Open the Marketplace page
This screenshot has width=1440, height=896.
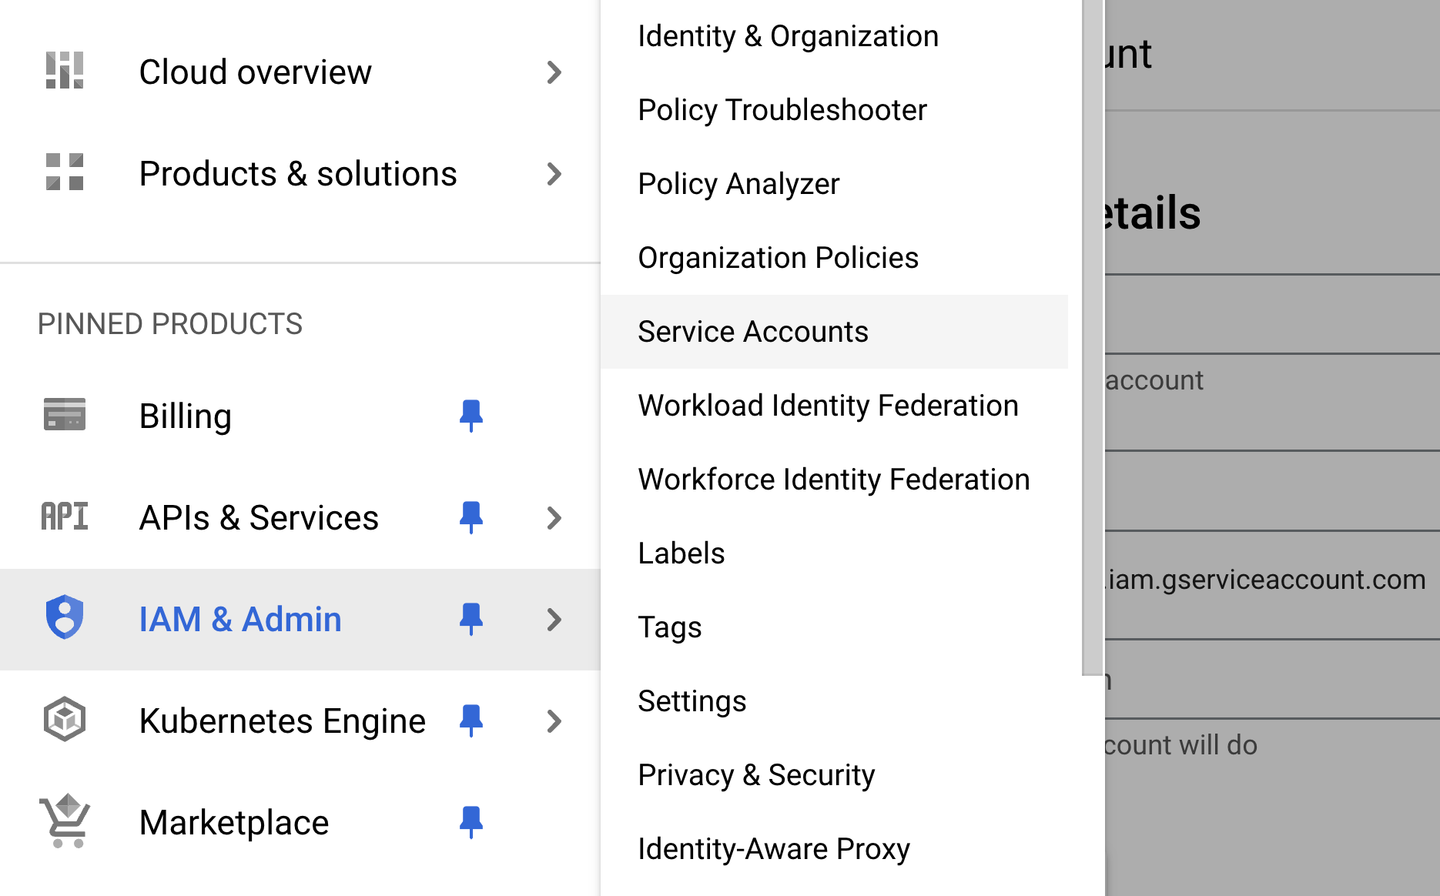click(234, 823)
